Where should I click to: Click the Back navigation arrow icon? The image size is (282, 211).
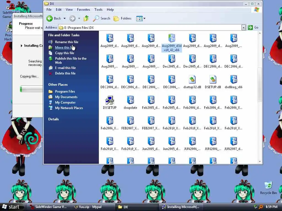(50, 18)
